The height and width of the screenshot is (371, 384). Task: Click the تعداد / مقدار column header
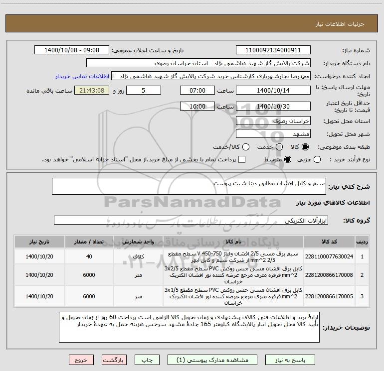click(89, 242)
